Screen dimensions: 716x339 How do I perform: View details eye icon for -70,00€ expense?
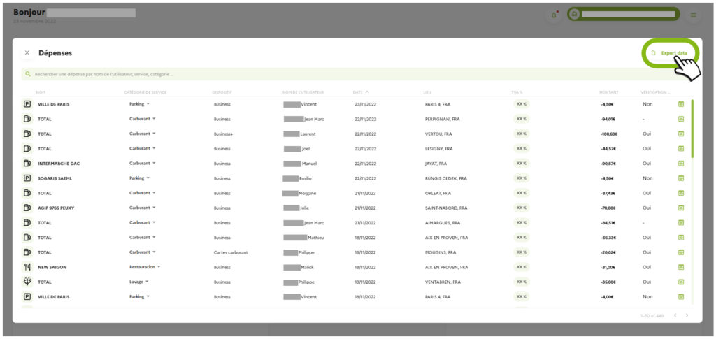(680, 208)
